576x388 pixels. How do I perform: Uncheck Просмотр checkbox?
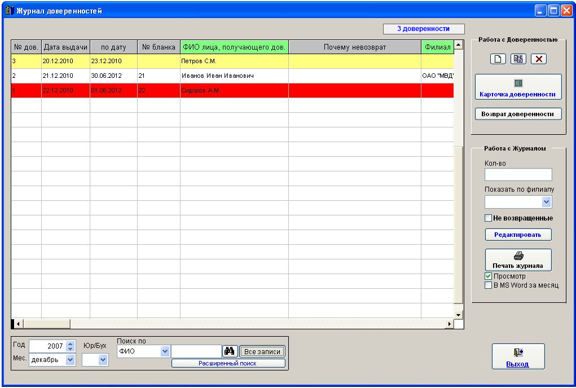[488, 276]
